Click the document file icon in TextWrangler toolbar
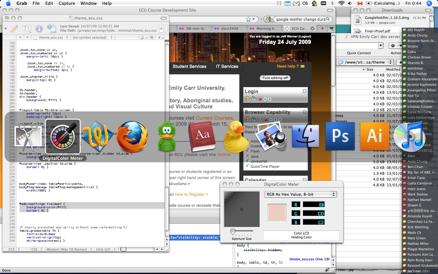Viewport: 438px width, 274px height. [x=52, y=29]
